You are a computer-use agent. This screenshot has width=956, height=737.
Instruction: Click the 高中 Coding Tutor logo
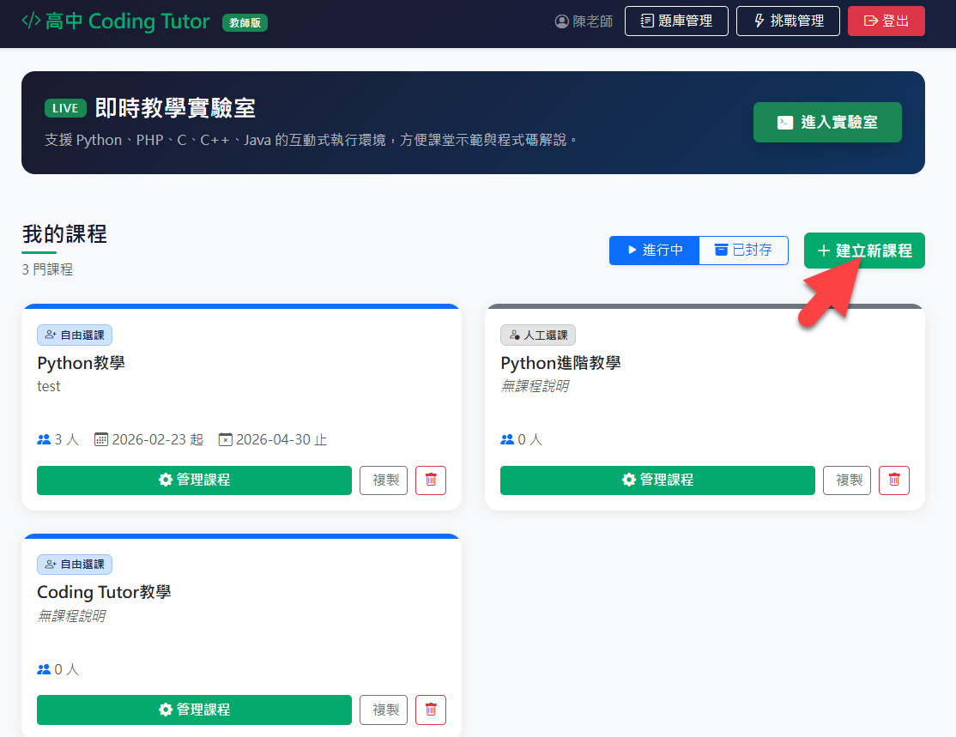pos(116,21)
